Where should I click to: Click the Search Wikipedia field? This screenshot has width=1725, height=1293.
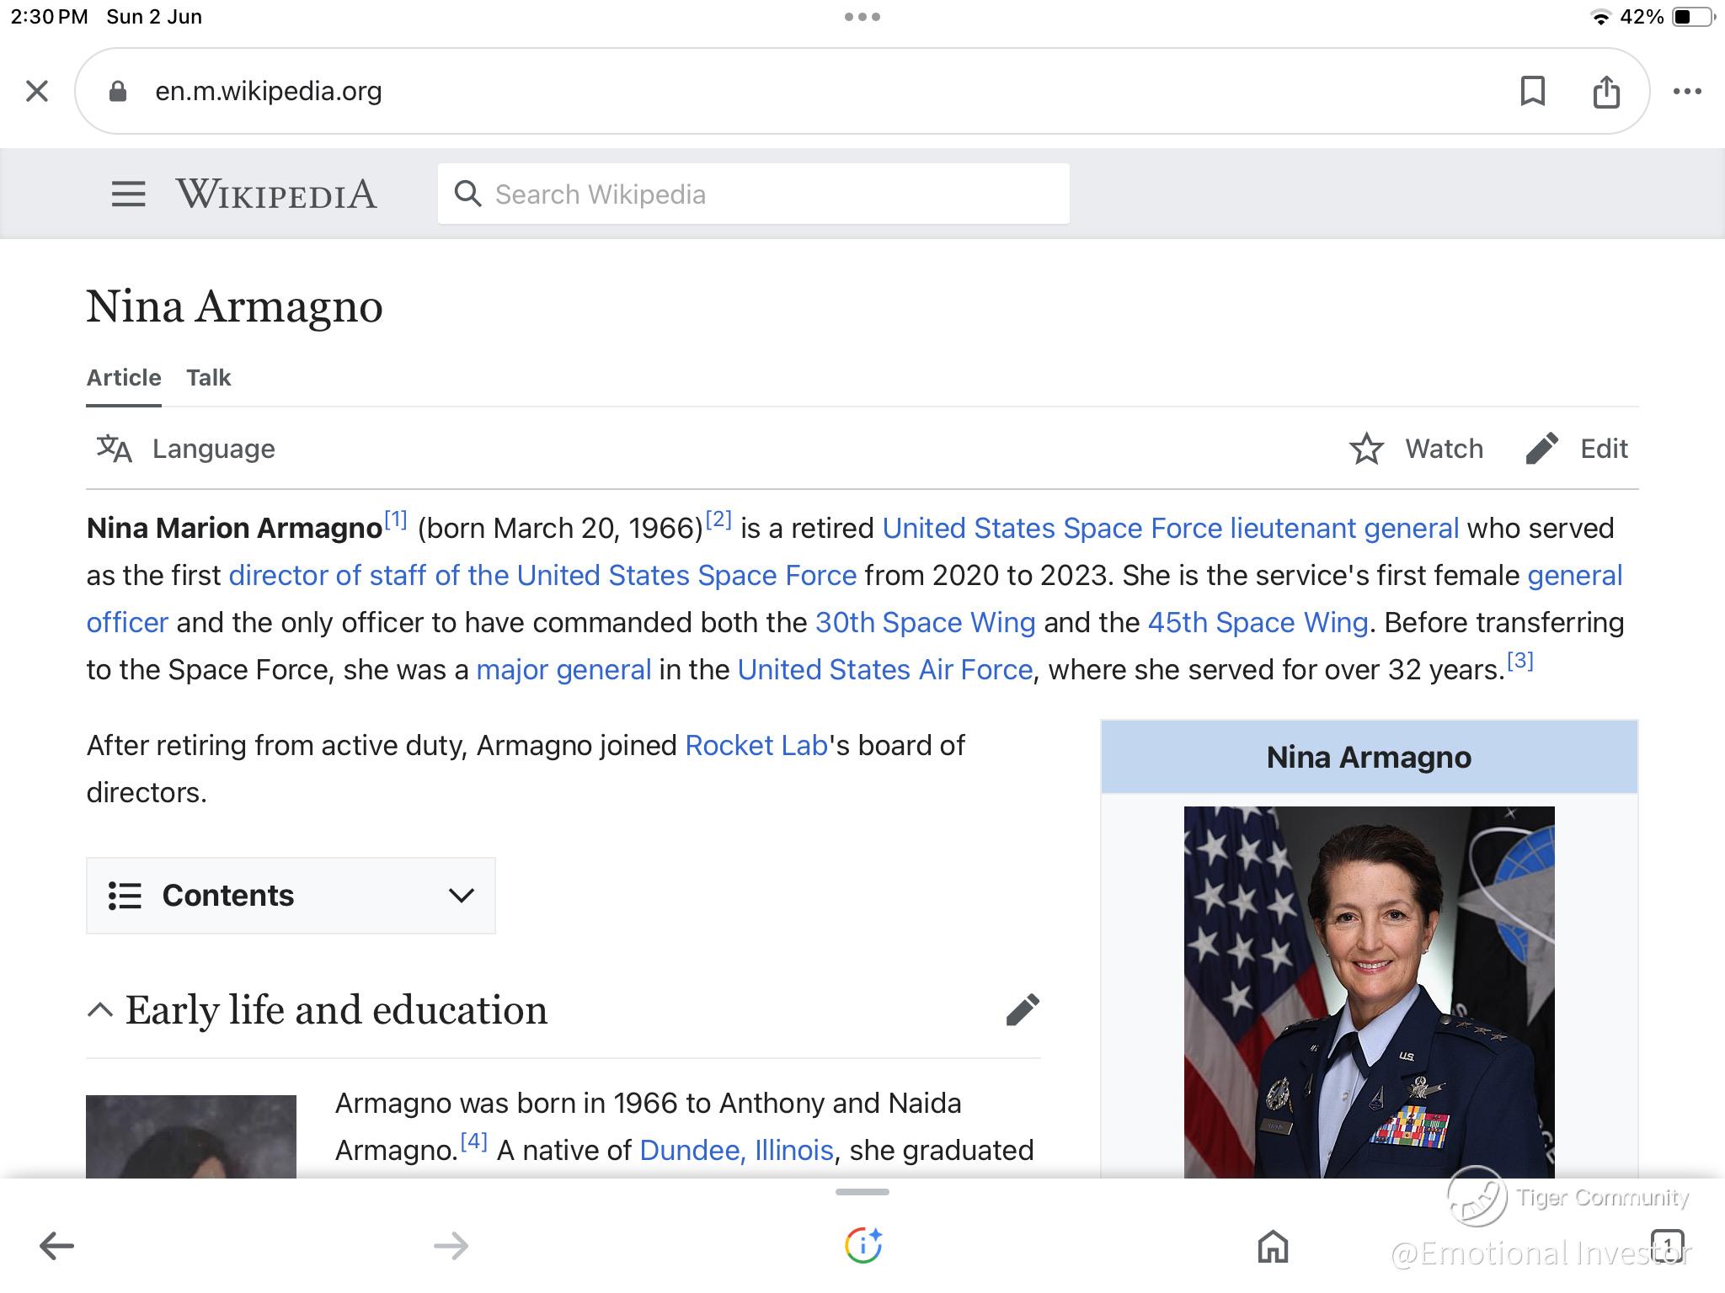753,194
